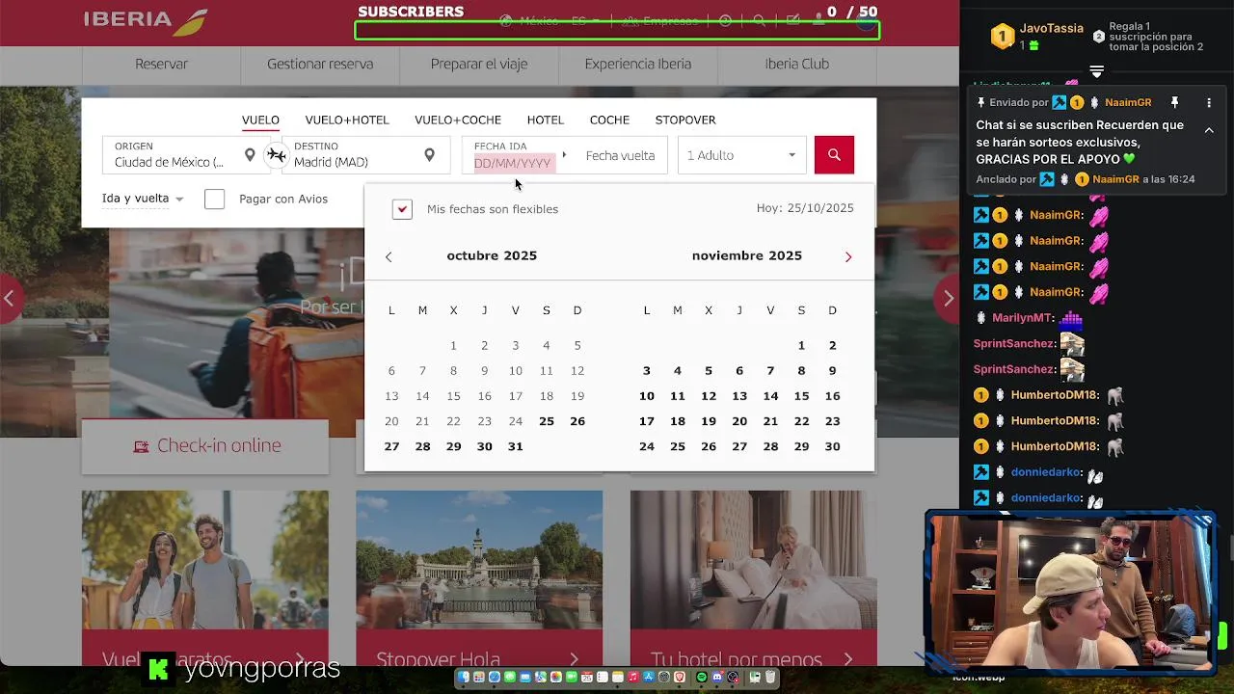This screenshot has height=694, width=1234.
Task: Open the ES language dropdown in header
Action: pos(585,20)
